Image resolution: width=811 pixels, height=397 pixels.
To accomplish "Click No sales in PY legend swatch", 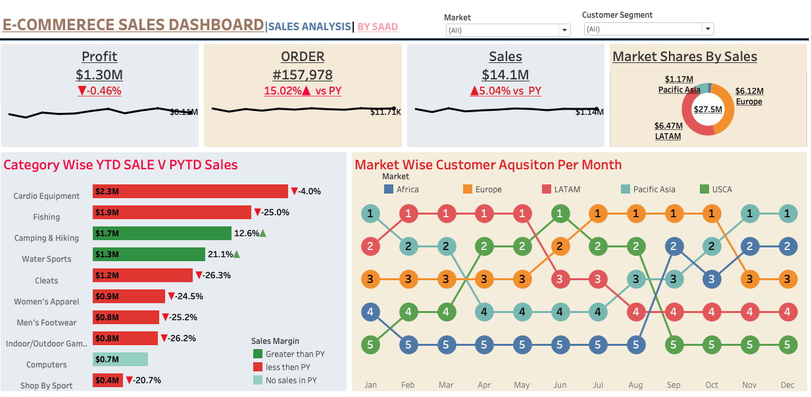I will 257,380.
